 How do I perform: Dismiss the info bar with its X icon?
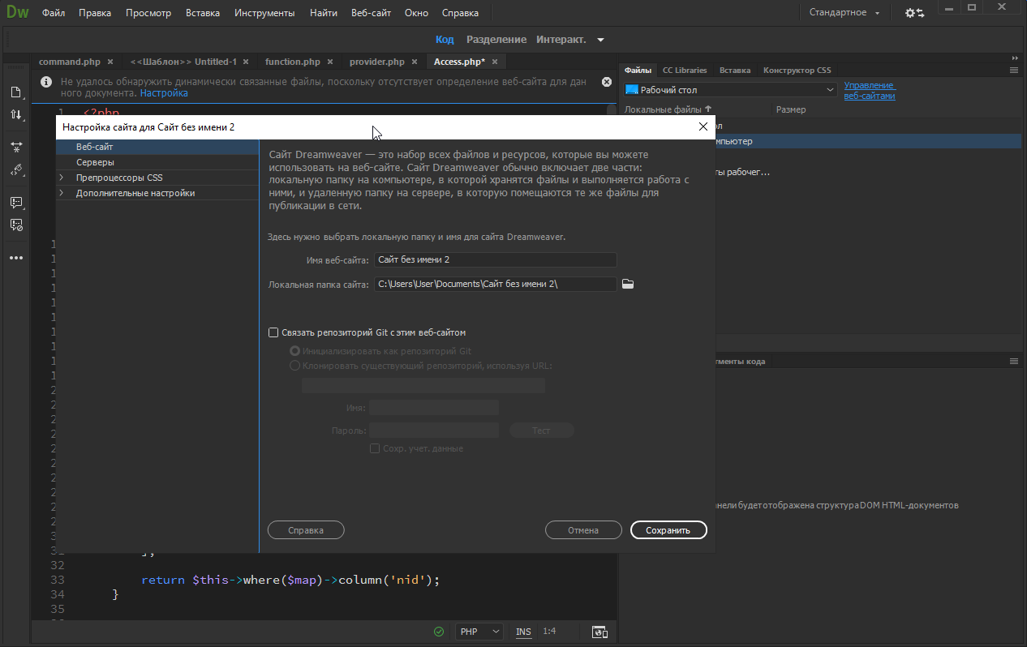pos(607,82)
